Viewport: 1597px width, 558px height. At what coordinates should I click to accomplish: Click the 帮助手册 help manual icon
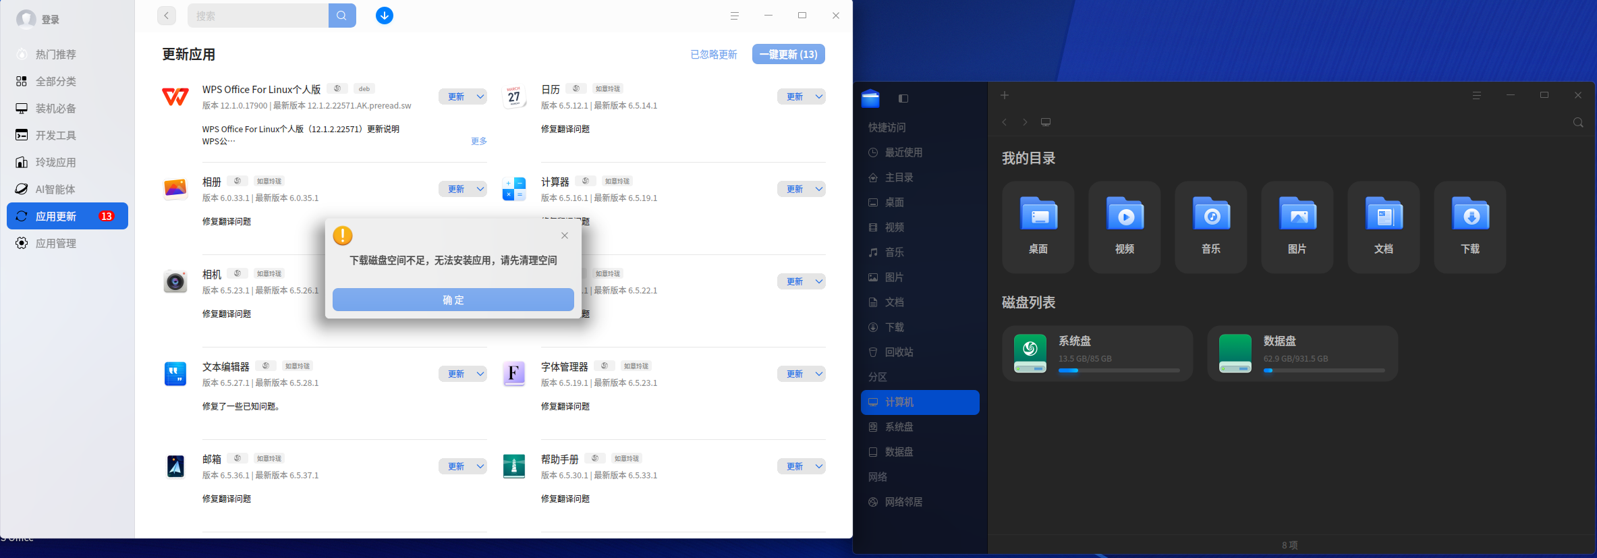click(514, 466)
